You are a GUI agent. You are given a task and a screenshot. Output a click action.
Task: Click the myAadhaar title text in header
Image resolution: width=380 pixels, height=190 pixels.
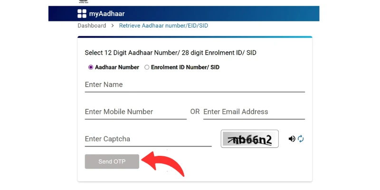(107, 14)
